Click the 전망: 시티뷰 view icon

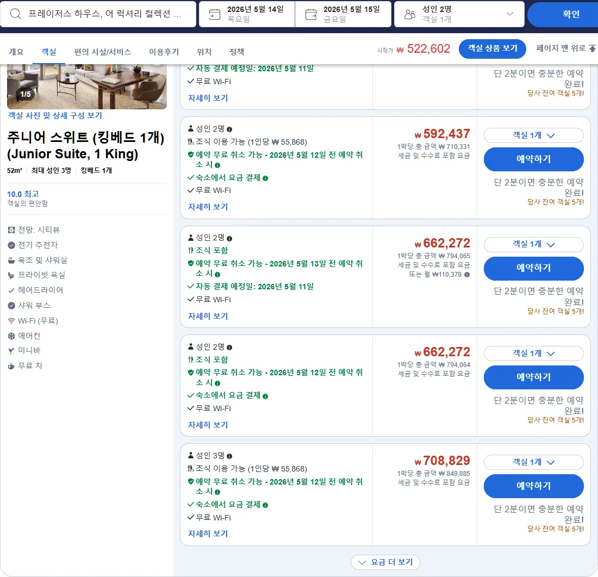click(11, 229)
